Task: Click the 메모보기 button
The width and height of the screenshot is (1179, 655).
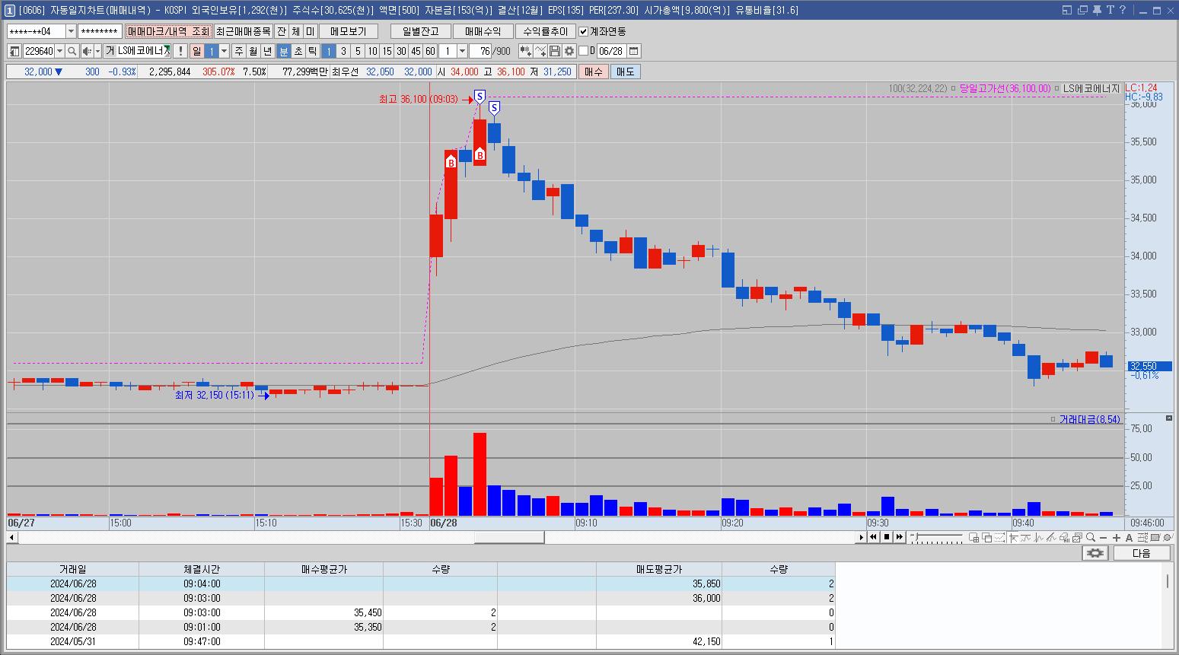Action: coord(348,31)
